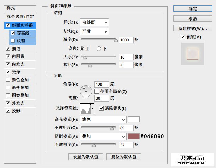Expand the 高光模式 滤色 dropdown
The width and height of the screenshot is (216, 168).
(103, 119)
